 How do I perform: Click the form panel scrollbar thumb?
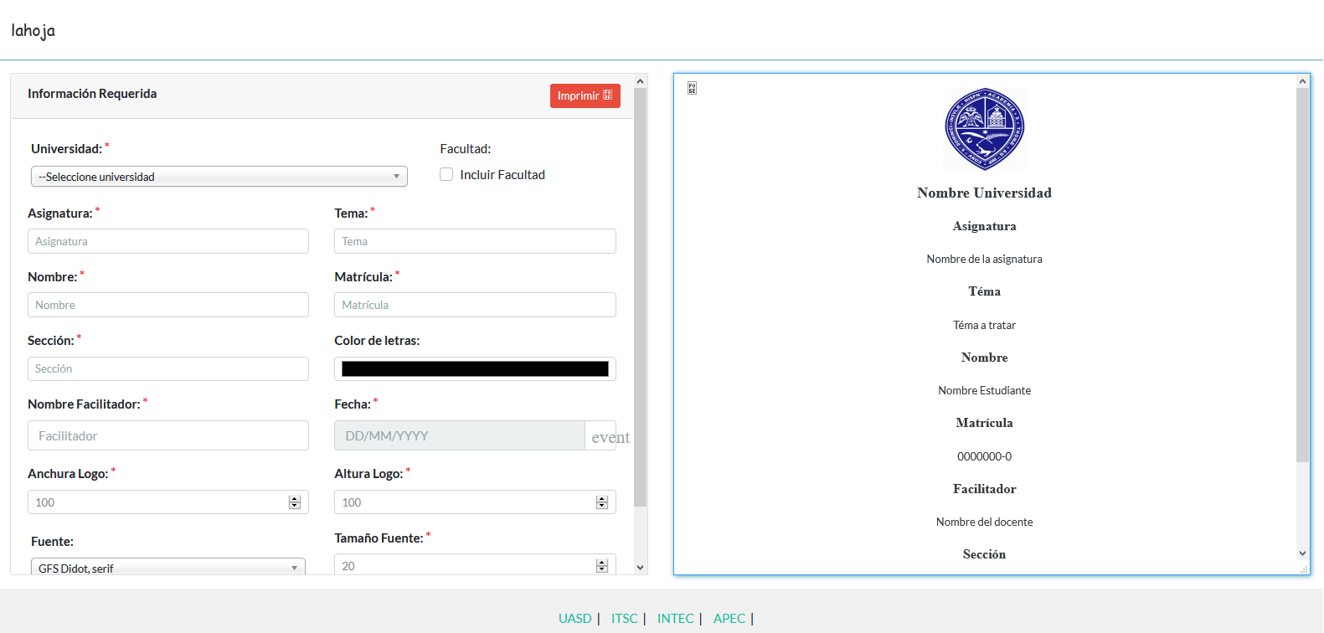click(641, 297)
